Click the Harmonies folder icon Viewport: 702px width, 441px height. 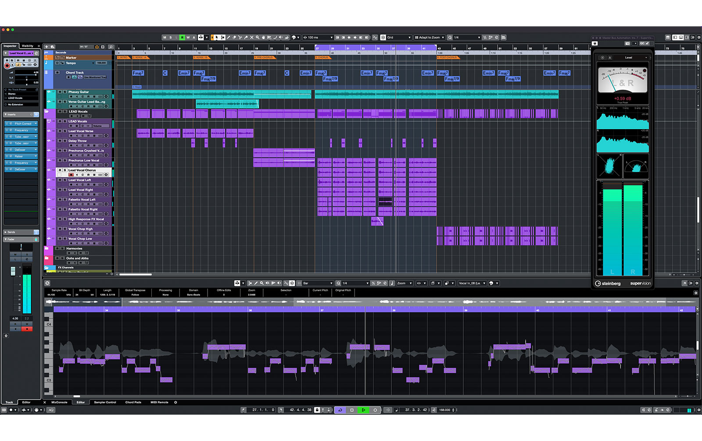[47, 248]
